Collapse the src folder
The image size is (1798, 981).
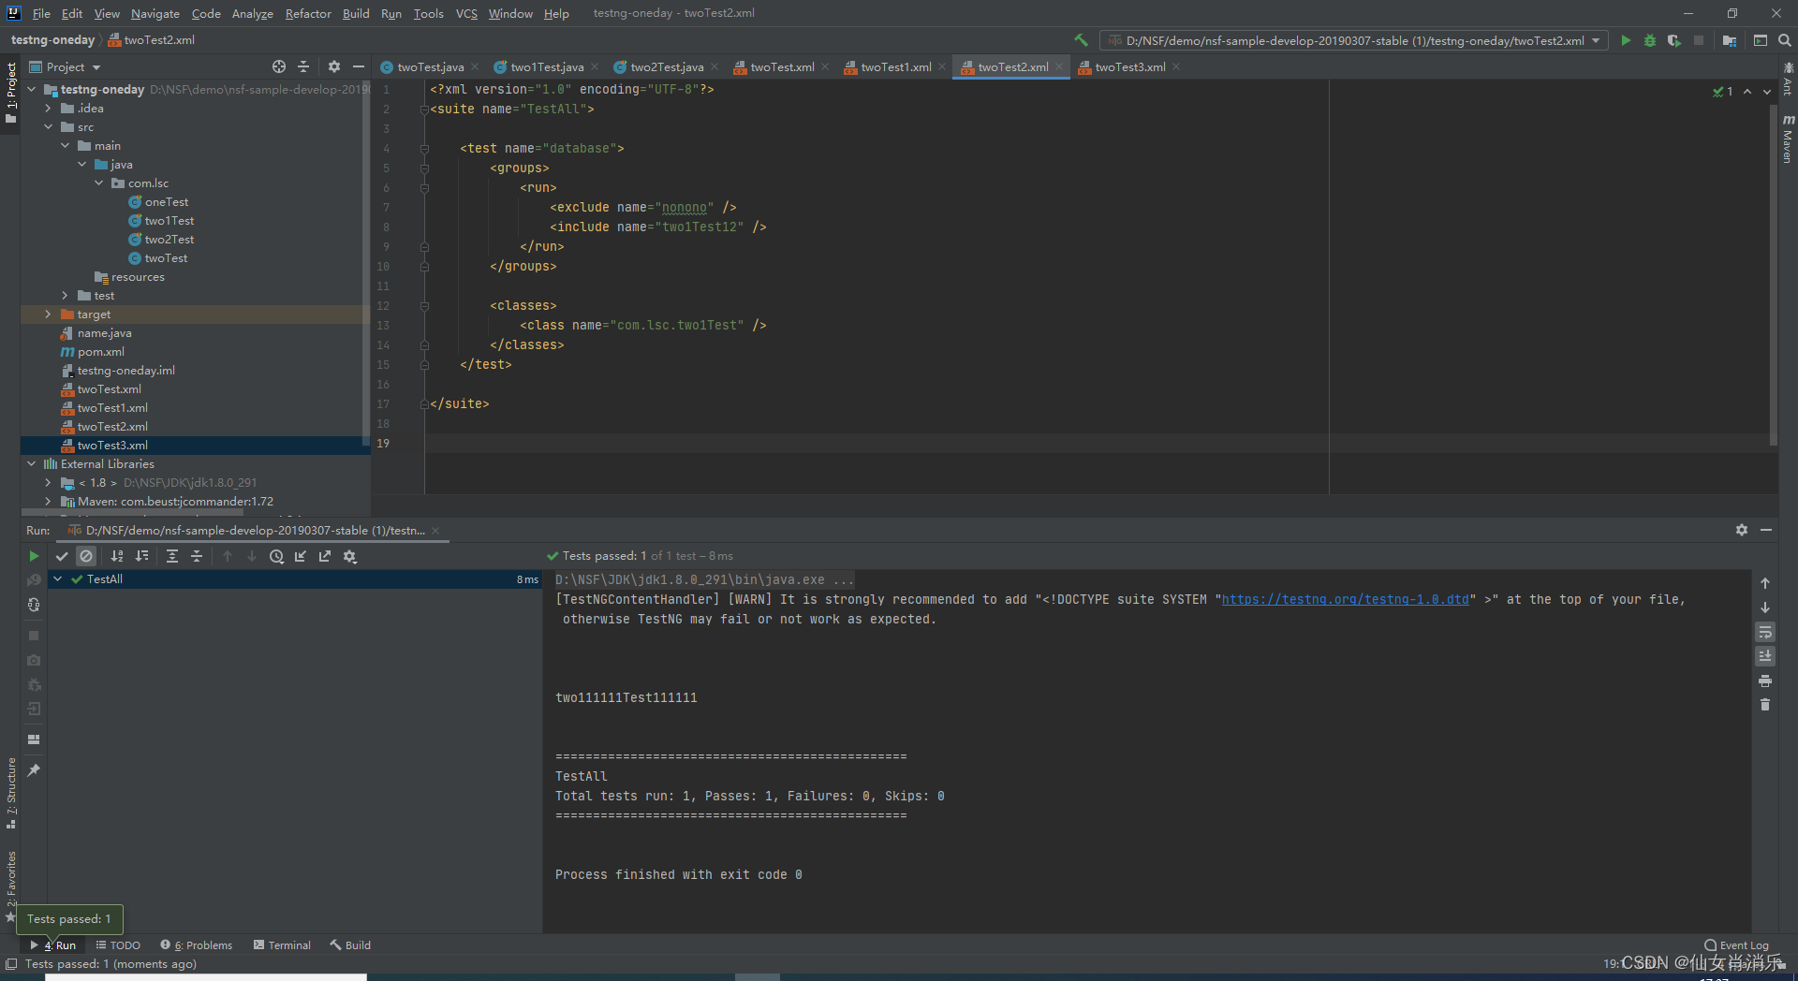pos(49,127)
